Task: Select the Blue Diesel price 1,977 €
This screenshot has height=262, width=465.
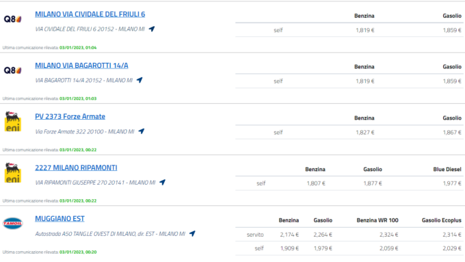Action: pos(452,183)
